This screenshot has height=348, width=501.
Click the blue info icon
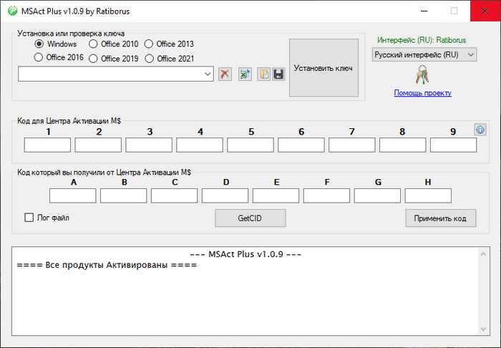(480, 130)
